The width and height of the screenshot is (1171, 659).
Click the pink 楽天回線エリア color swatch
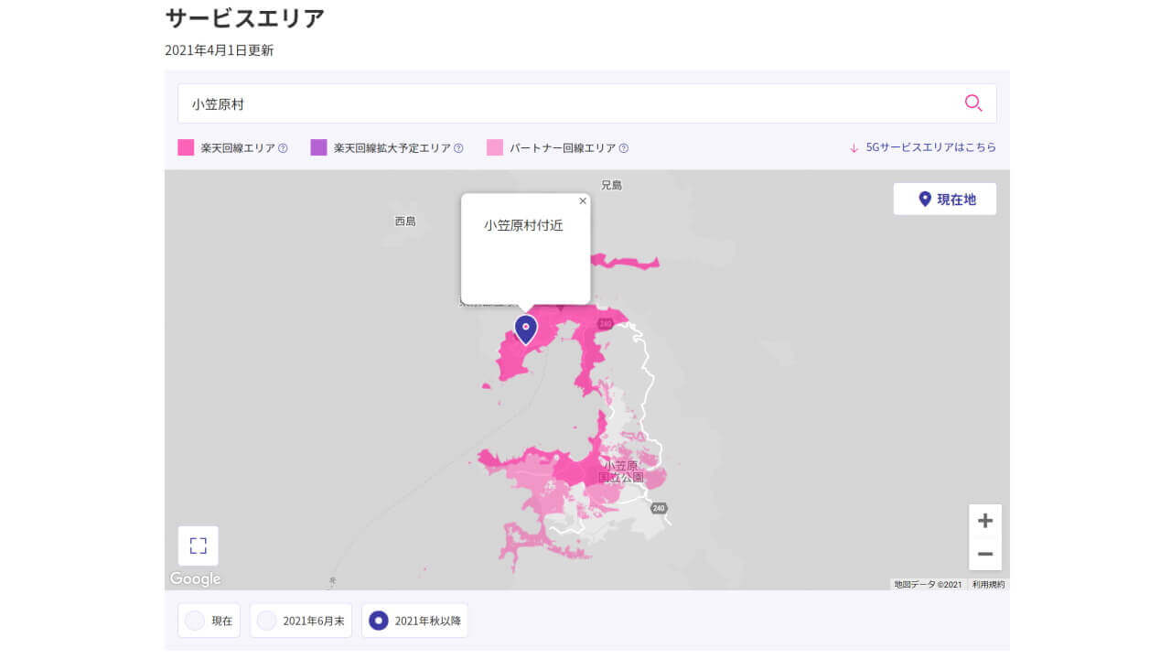[x=184, y=146]
